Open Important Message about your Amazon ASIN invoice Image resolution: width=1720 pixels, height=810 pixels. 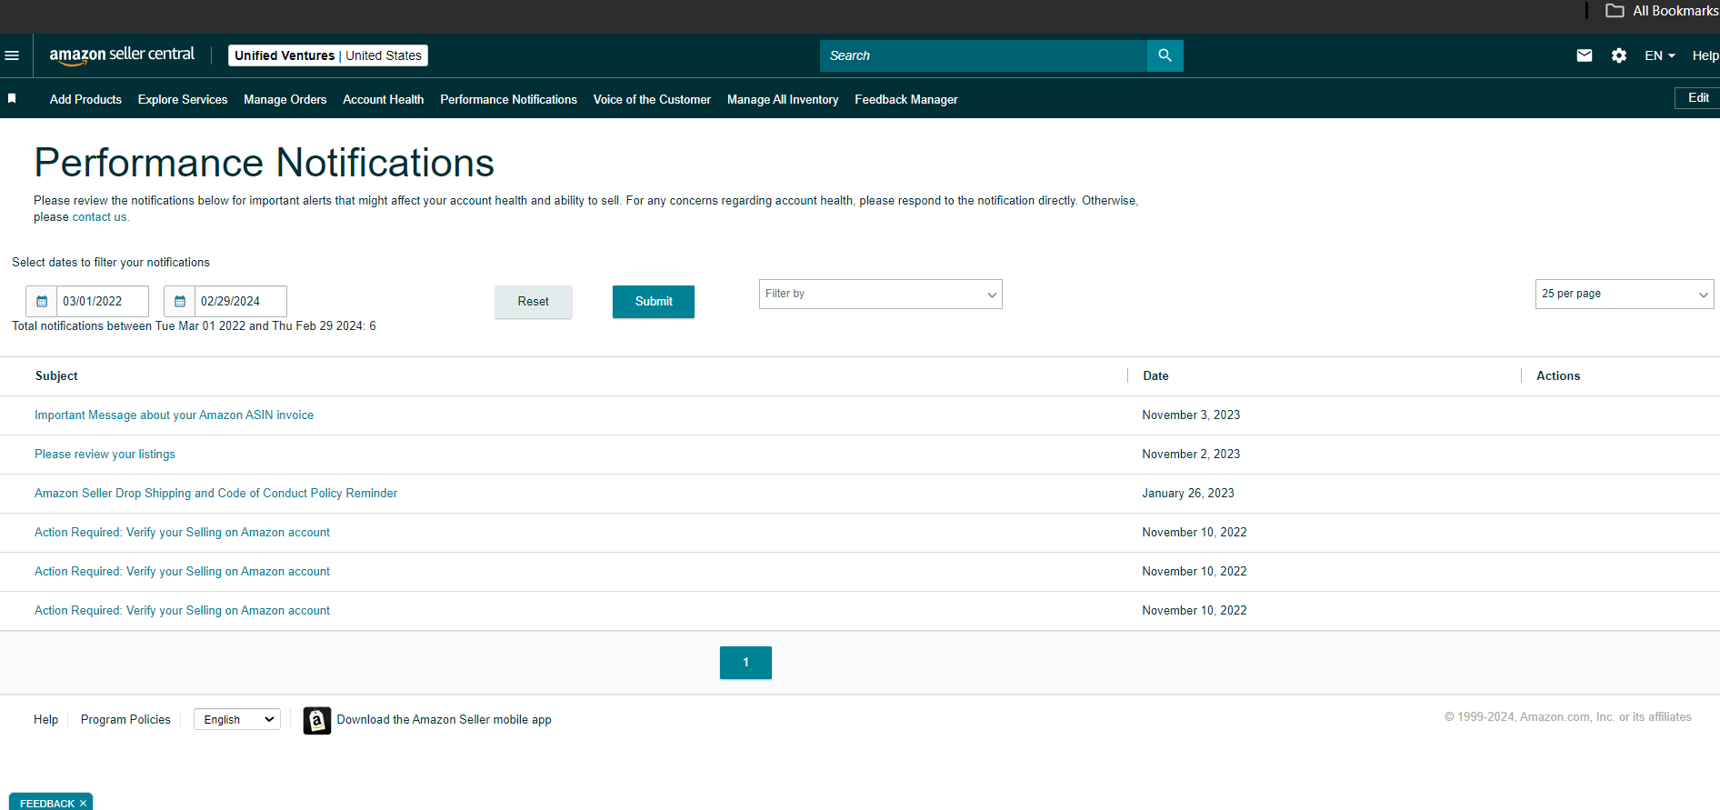point(174,415)
